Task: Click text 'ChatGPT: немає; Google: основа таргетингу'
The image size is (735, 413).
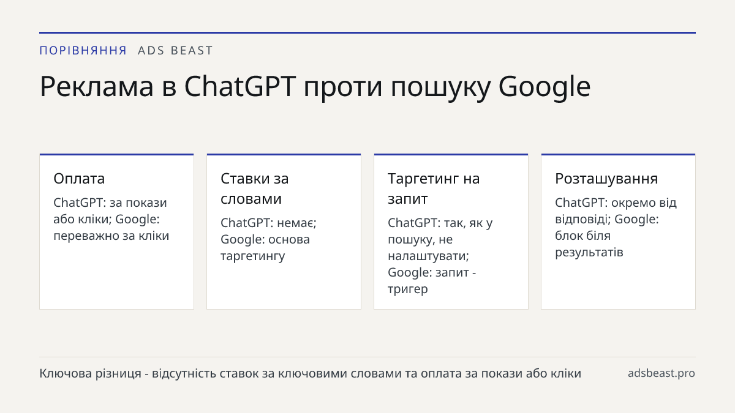Action: tap(268, 239)
